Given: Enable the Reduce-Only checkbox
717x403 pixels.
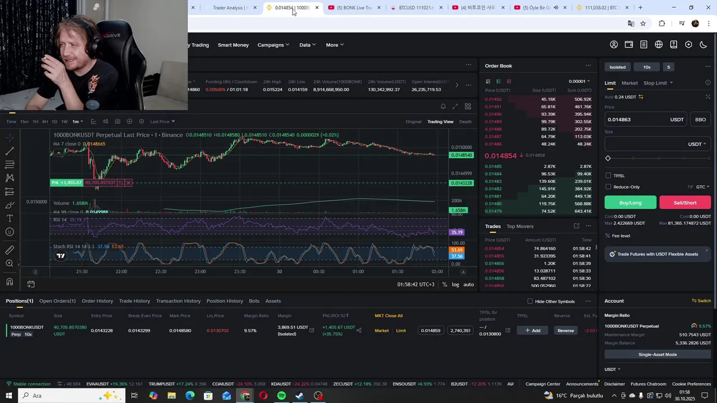Looking at the screenshot, I should (608, 187).
